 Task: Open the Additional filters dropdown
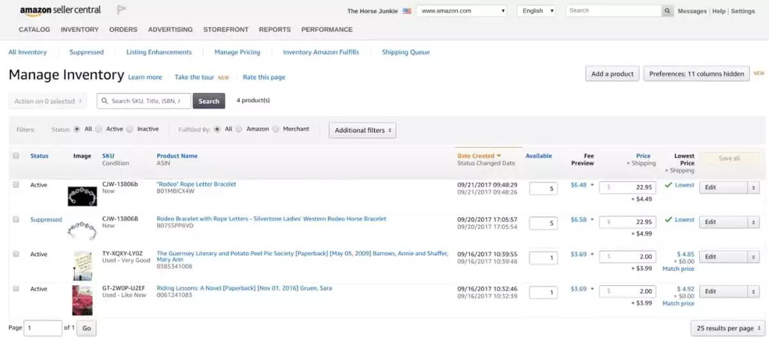362,130
